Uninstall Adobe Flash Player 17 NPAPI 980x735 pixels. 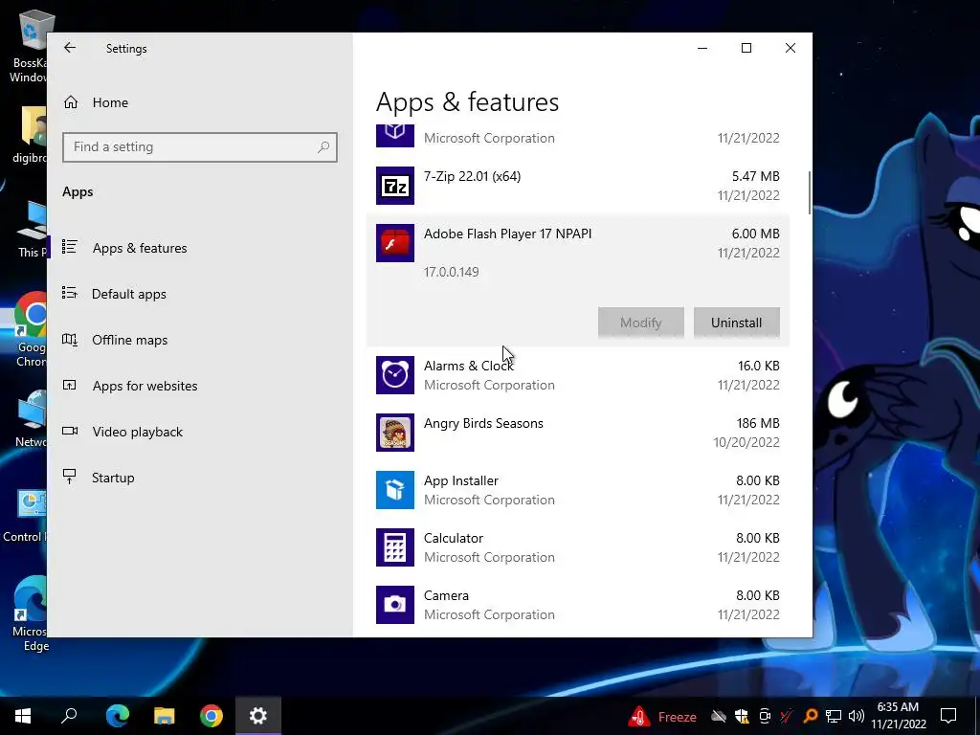pyautogui.click(x=736, y=323)
